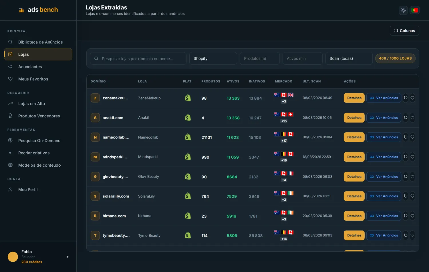
Task: Click the Ativos mín input field
Action: (303, 58)
